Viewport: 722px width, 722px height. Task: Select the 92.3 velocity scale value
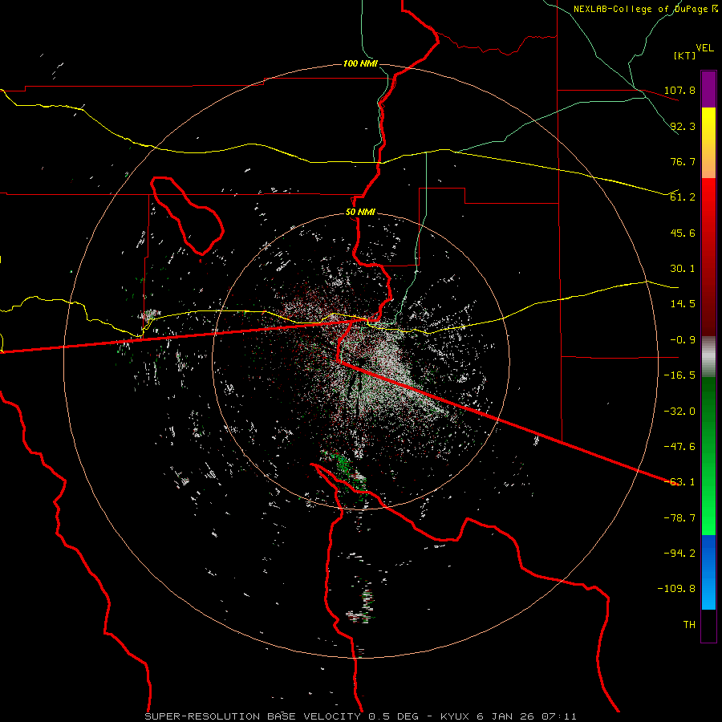[x=683, y=126]
